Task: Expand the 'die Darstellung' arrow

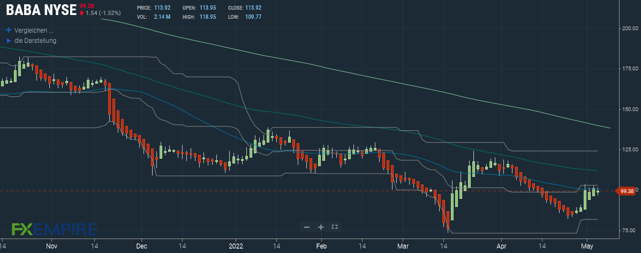Action: click(x=9, y=41)
